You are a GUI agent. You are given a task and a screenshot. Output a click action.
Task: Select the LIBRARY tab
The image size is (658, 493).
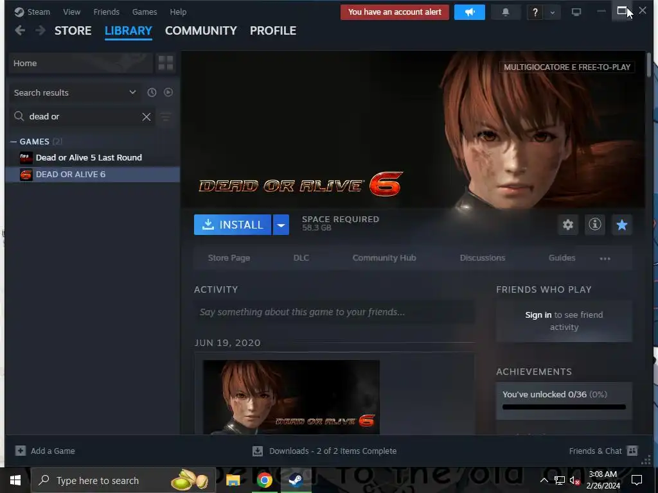(x=129, y=31)
